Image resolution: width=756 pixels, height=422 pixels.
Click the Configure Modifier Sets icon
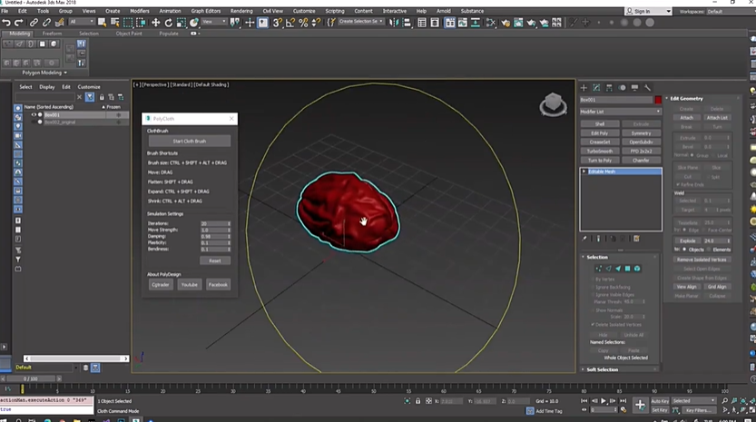point(636,239)
